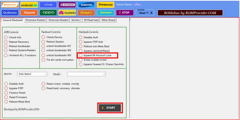The image size is (240, 120).
Task: Switch to the Service tab
Action: (x=76, y=20)
